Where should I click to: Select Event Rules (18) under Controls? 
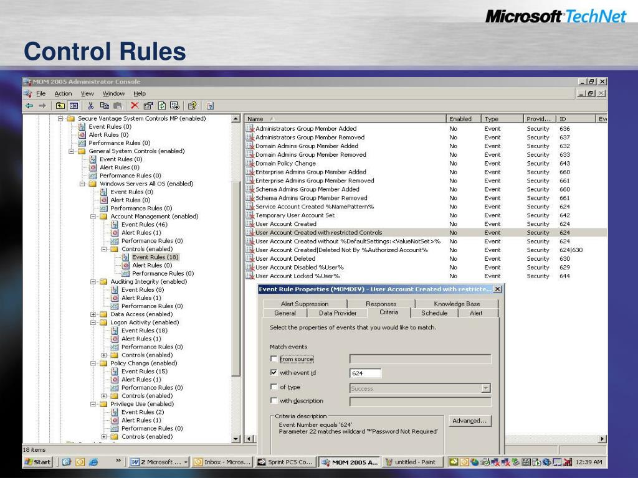[155, 257]
